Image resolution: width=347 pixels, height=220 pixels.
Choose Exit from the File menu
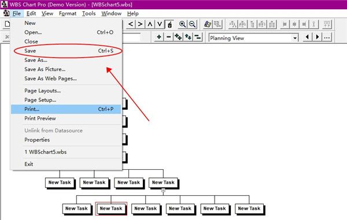coord(66,164)
